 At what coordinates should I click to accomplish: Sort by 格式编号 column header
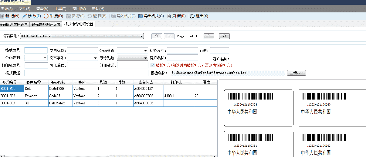[12, 82]
